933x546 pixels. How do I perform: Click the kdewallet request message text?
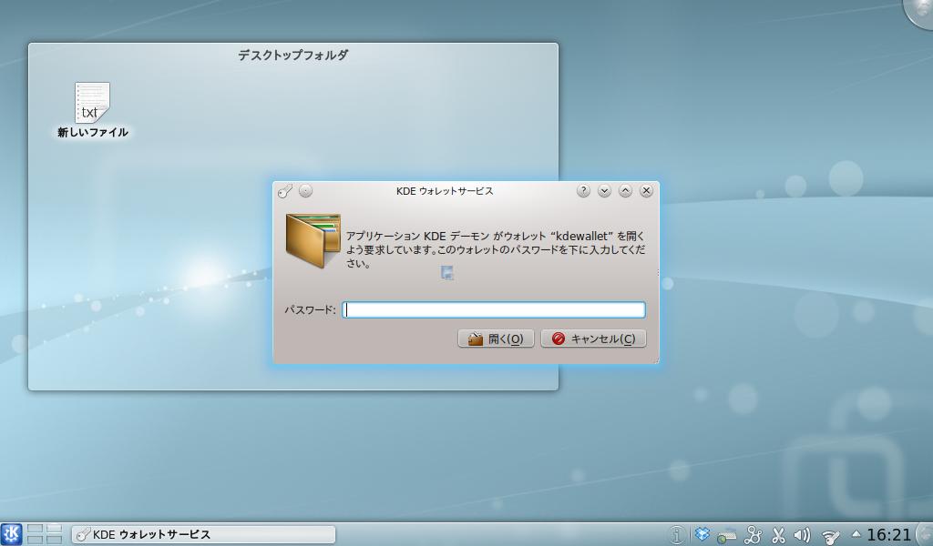(x=495, y=249)
